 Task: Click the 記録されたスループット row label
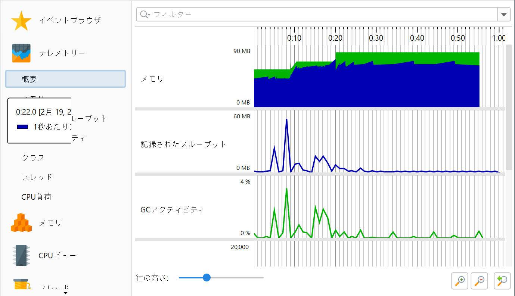point(184,144)
